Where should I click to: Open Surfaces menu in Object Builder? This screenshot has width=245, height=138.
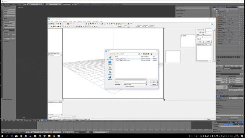coord(80,21)
